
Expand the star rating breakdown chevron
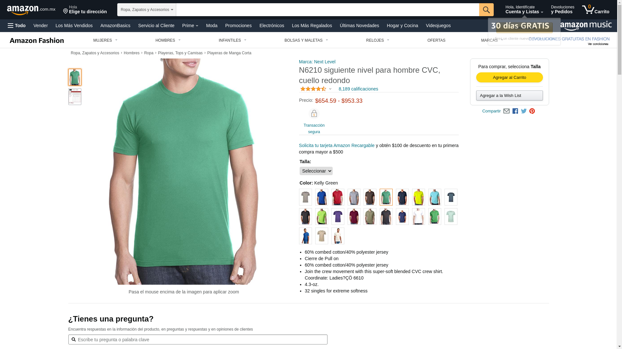[x=330, y=89]
